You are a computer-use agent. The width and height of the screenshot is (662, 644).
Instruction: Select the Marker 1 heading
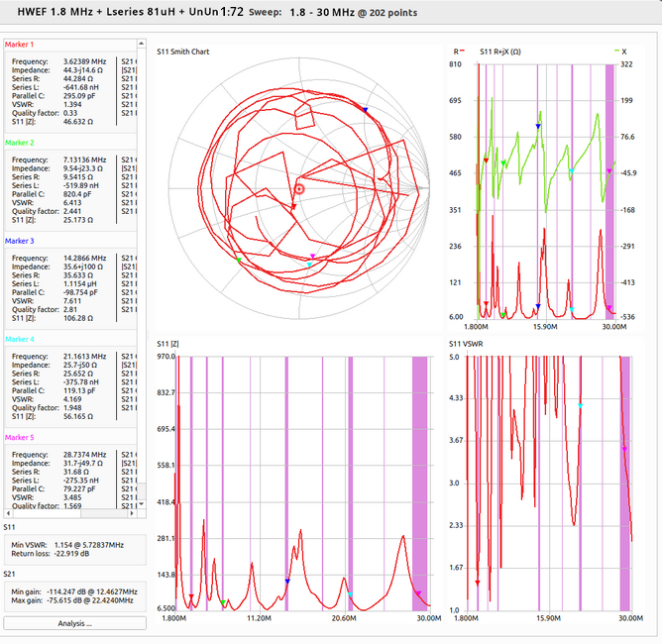pyautogui.click(x=19, y=45)
